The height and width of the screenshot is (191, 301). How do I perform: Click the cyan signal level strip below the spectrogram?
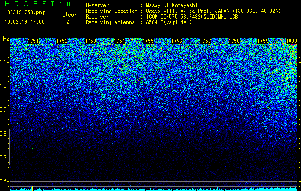click(x=154, y=189)
